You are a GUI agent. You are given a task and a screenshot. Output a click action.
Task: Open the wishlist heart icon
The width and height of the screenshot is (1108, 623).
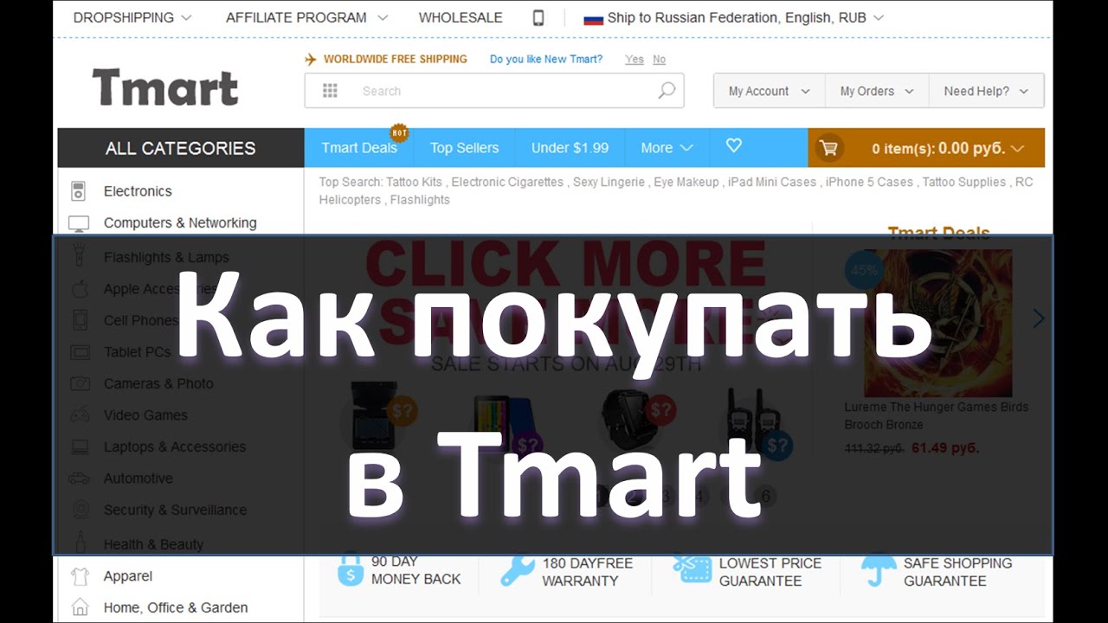point(734,146)
